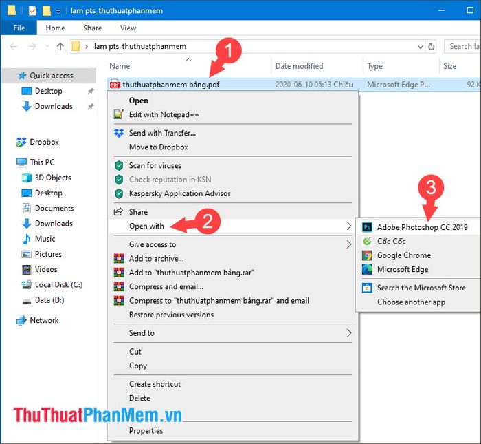481x444 pixels.
Task: Click the Share arrow icon in context menu
Action: coord(118,212)
